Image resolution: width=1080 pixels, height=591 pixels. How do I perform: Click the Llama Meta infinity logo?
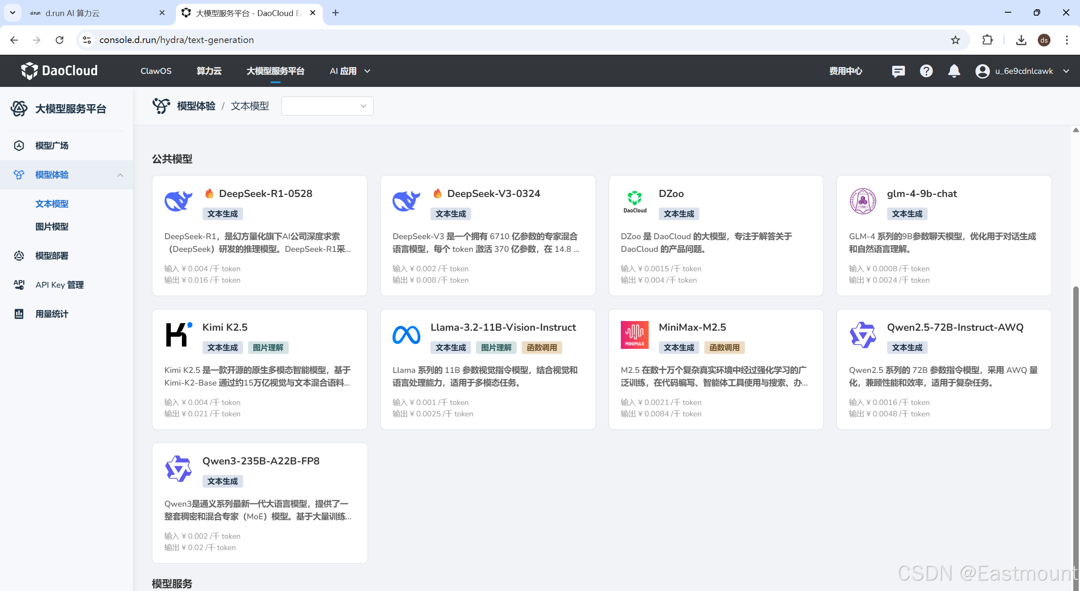pos(406,335)
